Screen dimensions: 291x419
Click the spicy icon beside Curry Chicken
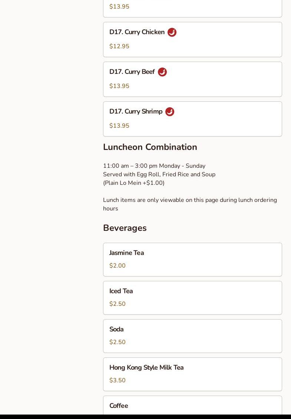click(172, 32)
